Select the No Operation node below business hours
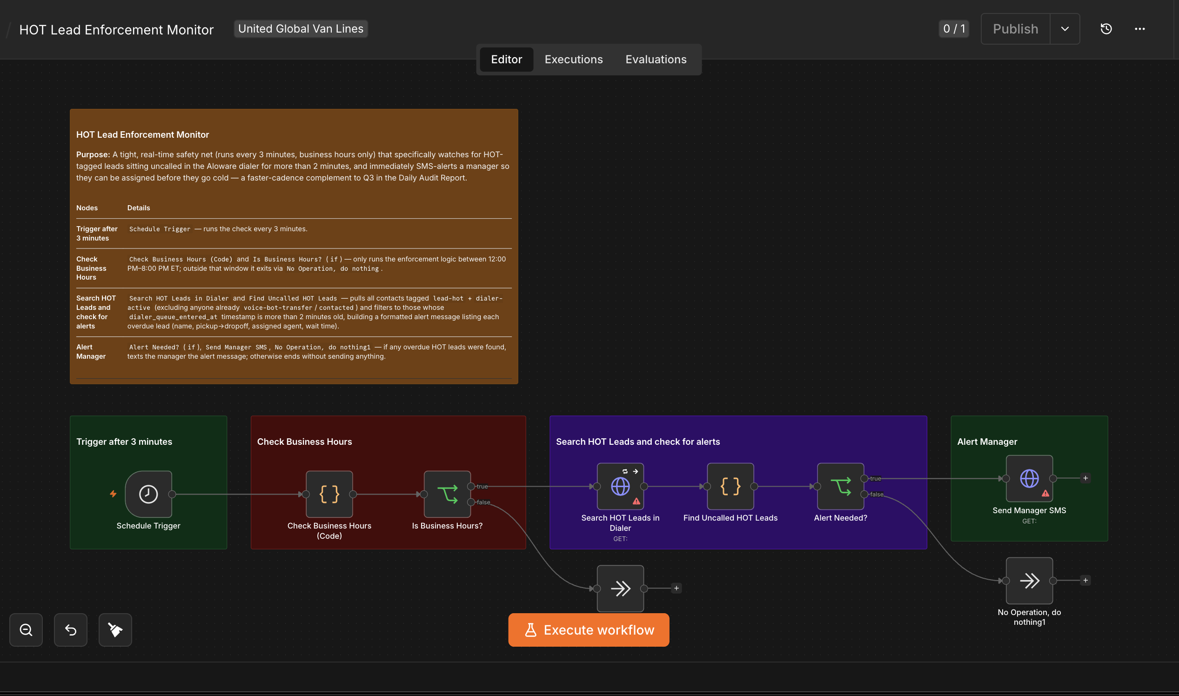This screenshot has width=1179, height=696. (620, 588)
